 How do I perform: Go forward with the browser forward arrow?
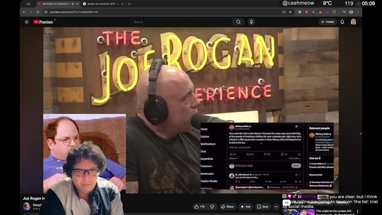coord(31,12)
